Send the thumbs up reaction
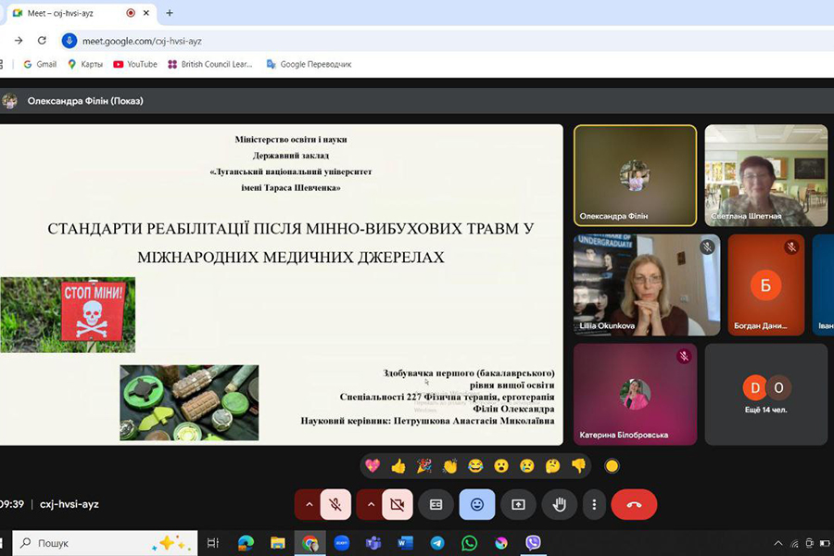This screenshot has height=556, width=834. point(398,466)
